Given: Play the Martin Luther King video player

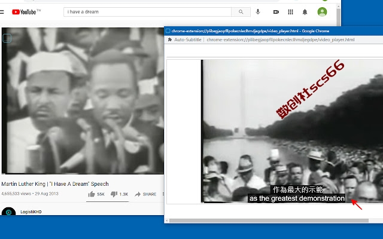Looking at the screenshot, I should [x=83, y=100].
